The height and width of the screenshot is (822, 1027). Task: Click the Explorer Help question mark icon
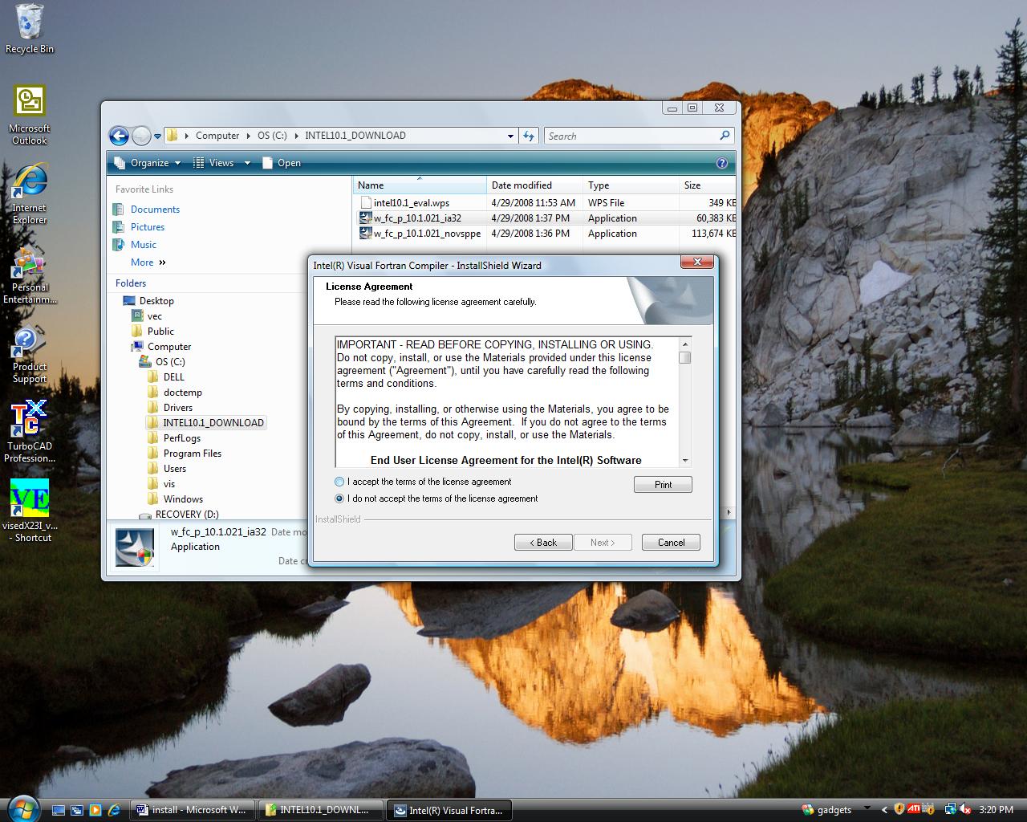tap(721, 163)
